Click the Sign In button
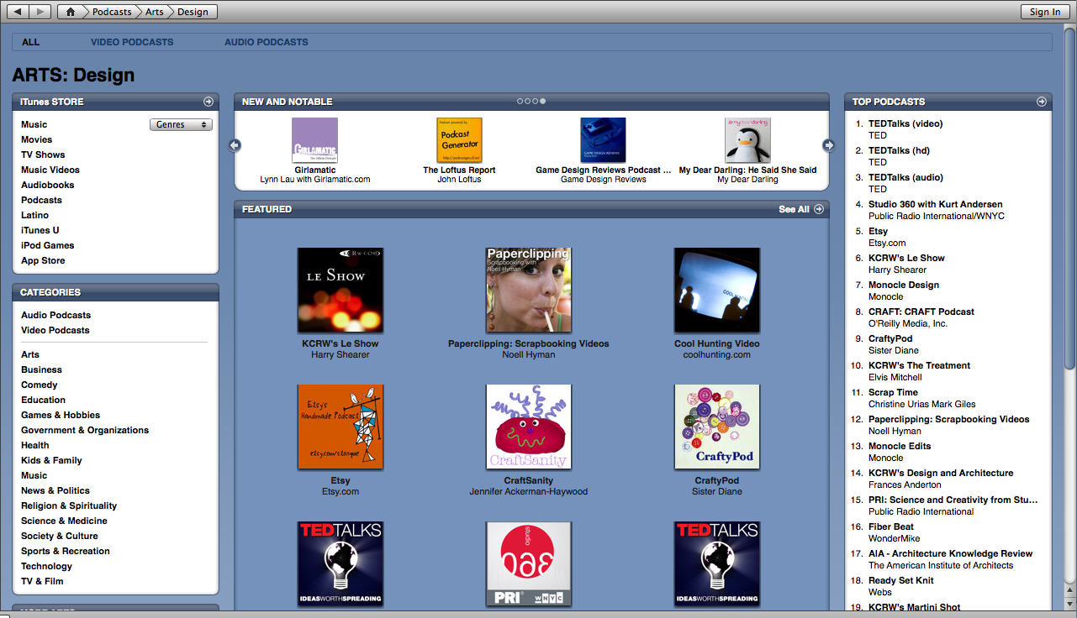The width and height of the screenshot is (1077, 618). point(1045,12)
